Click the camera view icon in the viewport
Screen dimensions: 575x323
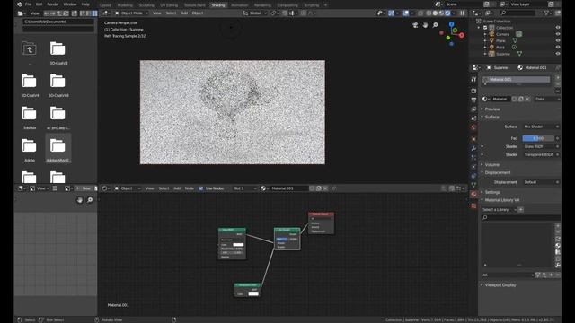pyautogui.click(x=415, y=25)
